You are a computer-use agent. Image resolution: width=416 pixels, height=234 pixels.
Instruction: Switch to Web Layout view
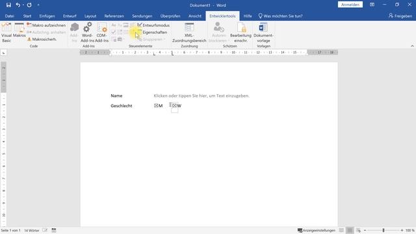pos(358,230)
